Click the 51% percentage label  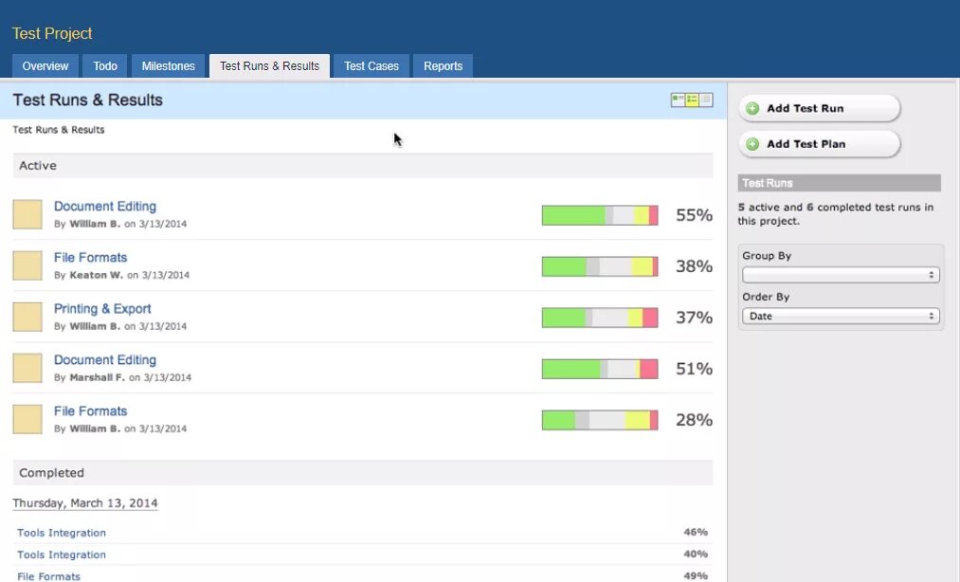click(694, 369)
